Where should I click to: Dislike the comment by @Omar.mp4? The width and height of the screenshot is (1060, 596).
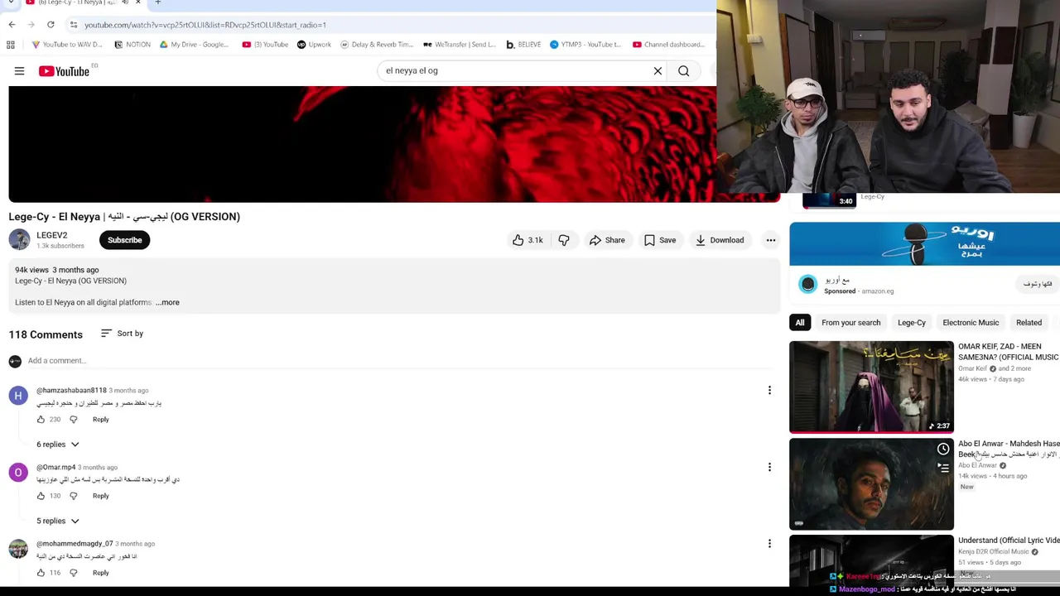coord(73,496)
